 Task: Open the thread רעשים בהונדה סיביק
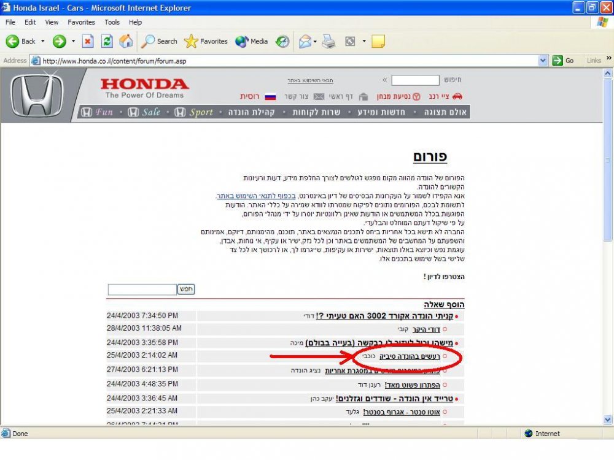point(410,356)
